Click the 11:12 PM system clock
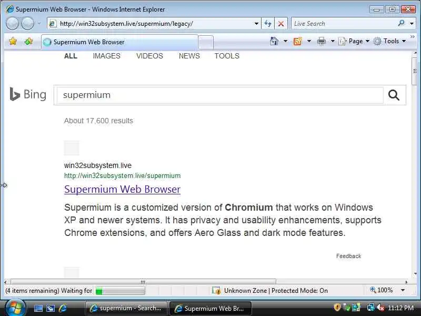Image resolution: width=421 pixels, height=316 pixels. pyautogui.click(x=400, y=308)
